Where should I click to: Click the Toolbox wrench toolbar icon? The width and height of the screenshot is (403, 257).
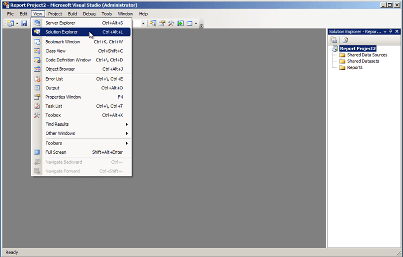click(x=171, y=23)
